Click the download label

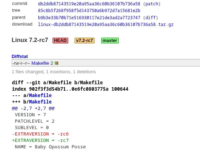click(22, 24)
